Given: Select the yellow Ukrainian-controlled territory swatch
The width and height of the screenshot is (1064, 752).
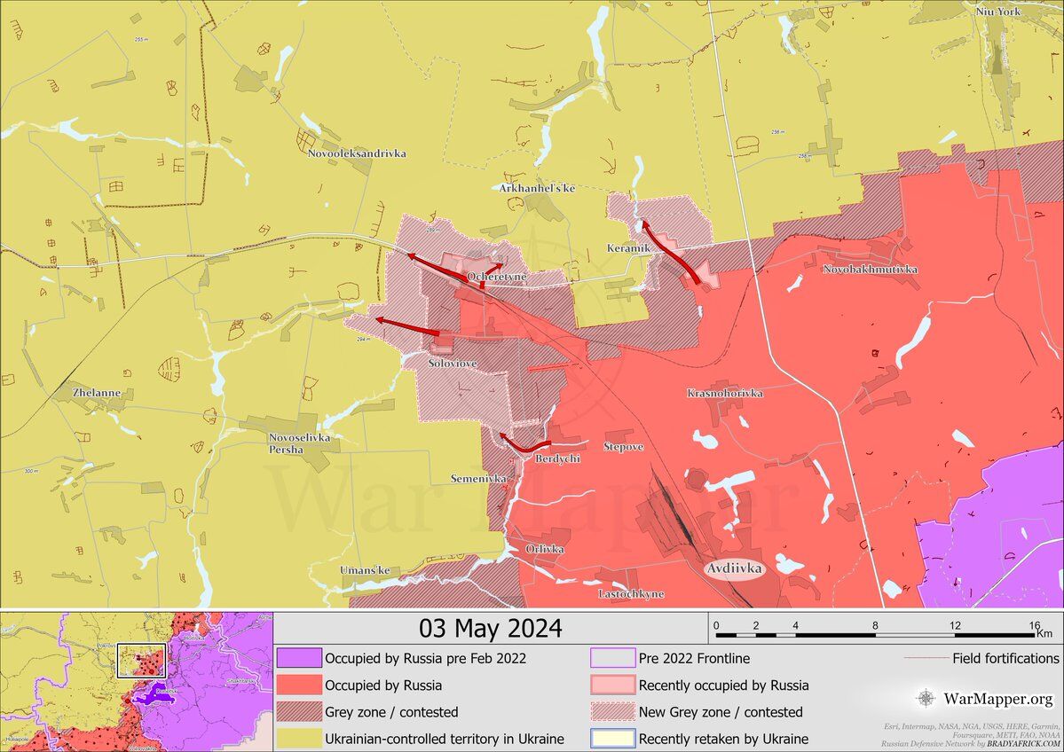Looking at the screenshot, I should tap(297, 739).
